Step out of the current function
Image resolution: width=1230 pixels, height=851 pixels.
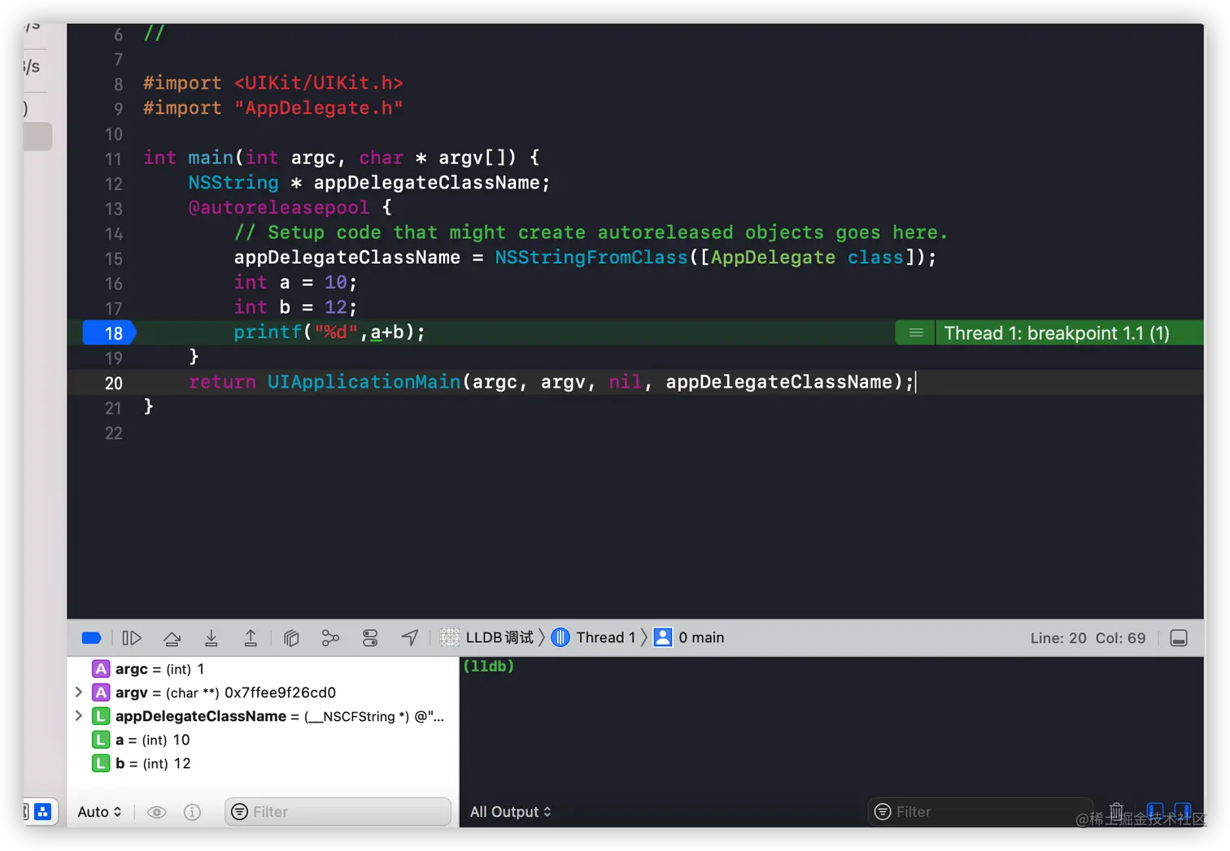tap(251, 638)
